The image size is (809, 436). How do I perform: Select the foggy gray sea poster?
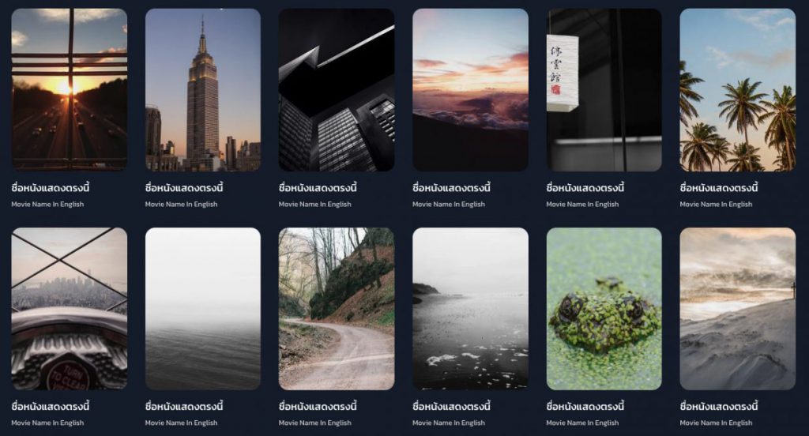point(203,309)
